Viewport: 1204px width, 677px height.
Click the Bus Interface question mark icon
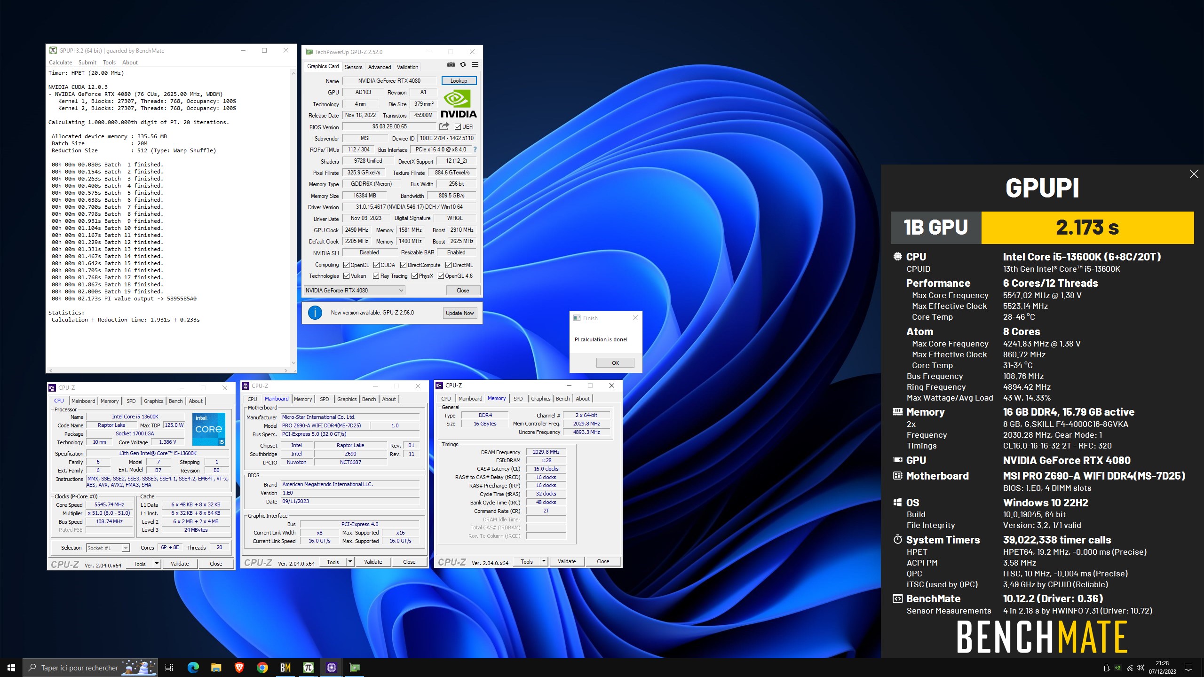coord(475,150)
